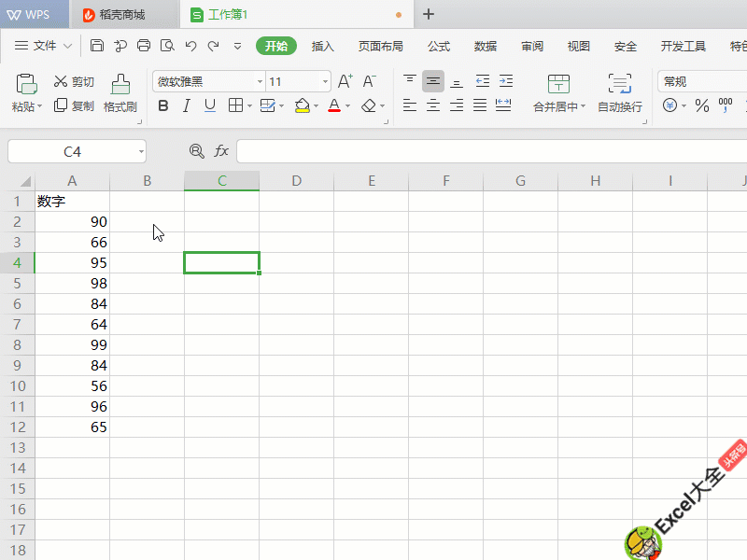747x560 pixels.
Task: Click the fx insert function icon
Action: 221,151
